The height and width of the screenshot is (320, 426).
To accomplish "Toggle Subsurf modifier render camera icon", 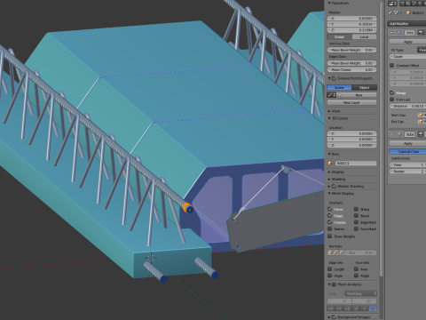I will [421, 134].
